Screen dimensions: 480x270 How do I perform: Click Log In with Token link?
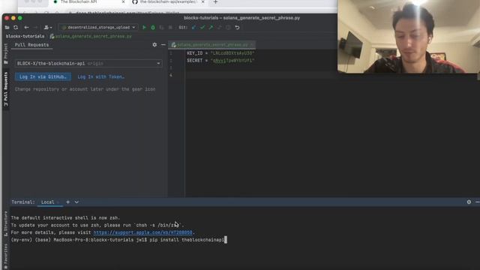point(101,76)
